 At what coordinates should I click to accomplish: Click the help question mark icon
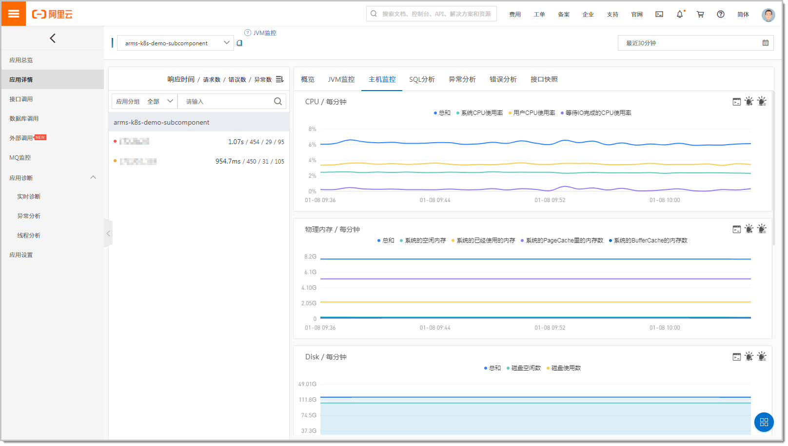coord(720,14)
